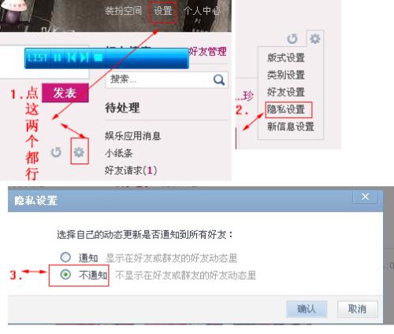The height and width of the screenshot is (334, 394).
Task: Open 新信息设置 menu entry
Action: tap(291, 127)
